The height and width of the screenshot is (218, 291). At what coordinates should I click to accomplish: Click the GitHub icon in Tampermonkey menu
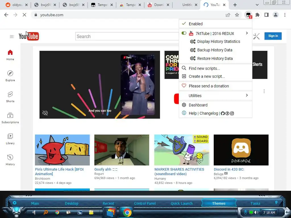click(223, 113)
